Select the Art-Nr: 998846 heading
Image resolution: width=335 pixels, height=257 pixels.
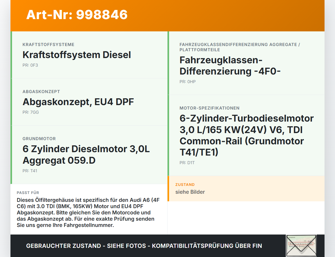[77, 15]
